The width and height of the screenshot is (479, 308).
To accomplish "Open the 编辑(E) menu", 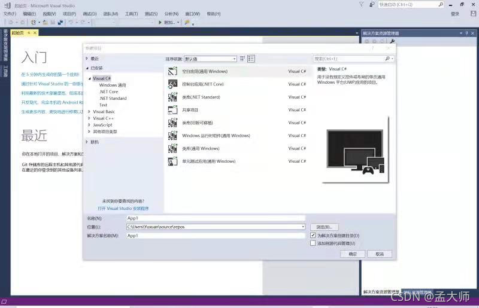I will [29, 14].
